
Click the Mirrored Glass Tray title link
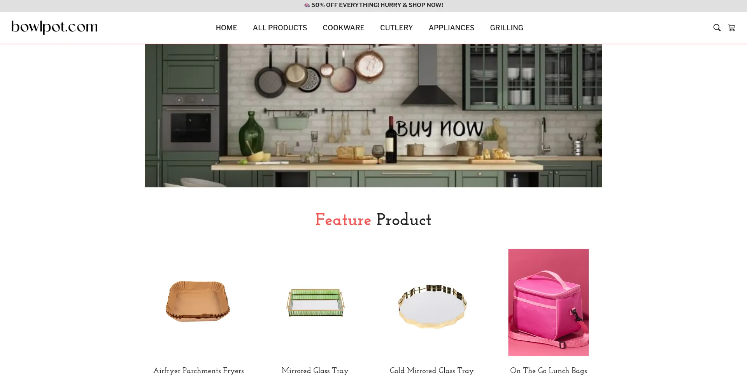coord(315,371)
